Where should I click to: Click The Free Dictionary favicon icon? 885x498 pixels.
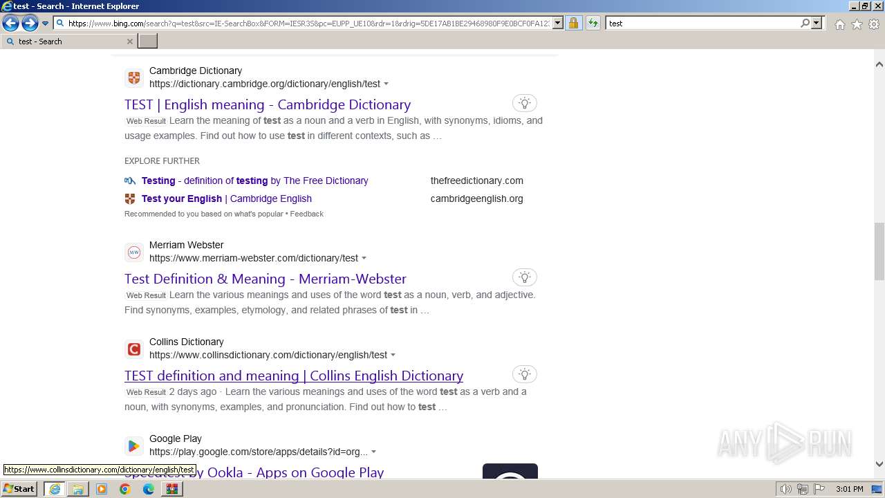point(130,181)
